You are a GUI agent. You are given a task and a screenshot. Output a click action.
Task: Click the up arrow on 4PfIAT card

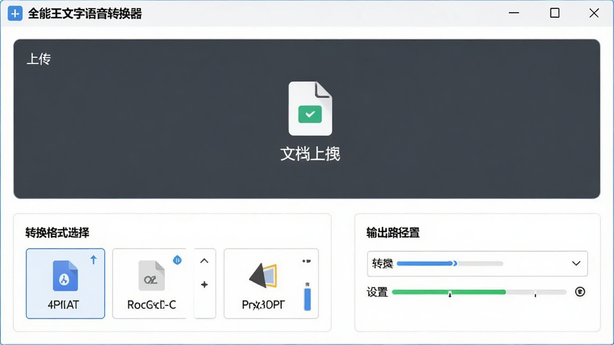[94, 260]
